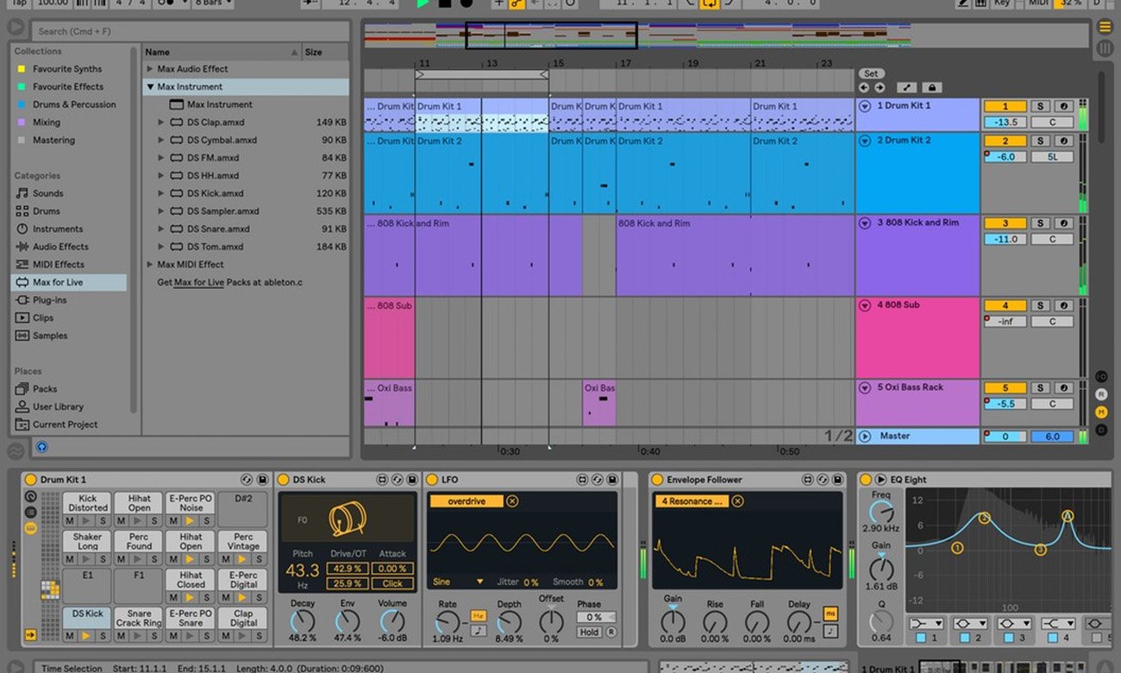This screenshot has width=1121, height=673.
Task: Click the LFO Hold button
Action: tap(590, 632)
